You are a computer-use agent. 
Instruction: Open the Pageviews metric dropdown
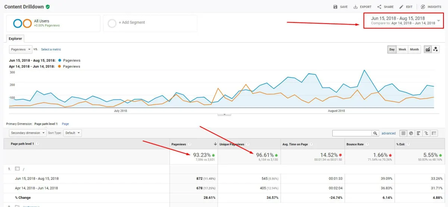(21, 49)
